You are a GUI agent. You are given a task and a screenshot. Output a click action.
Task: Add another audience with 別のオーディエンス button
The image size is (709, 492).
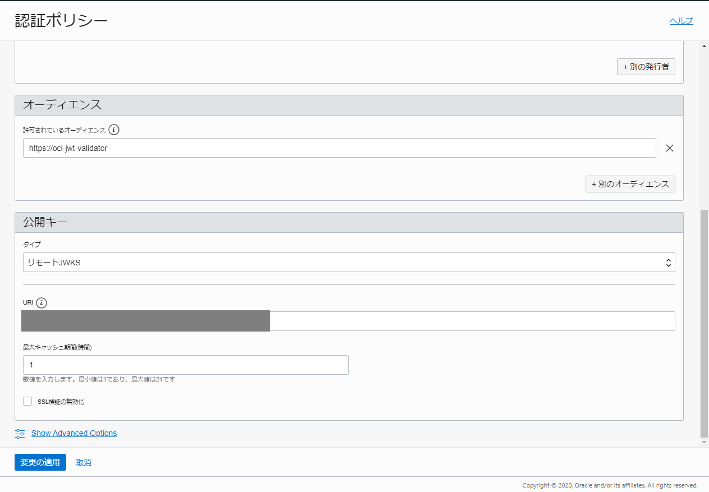[x=630, y=184]
